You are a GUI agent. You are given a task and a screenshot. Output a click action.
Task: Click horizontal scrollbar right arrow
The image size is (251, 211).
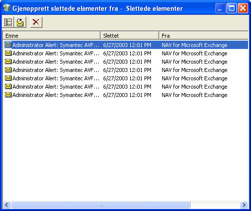point(244,205)
